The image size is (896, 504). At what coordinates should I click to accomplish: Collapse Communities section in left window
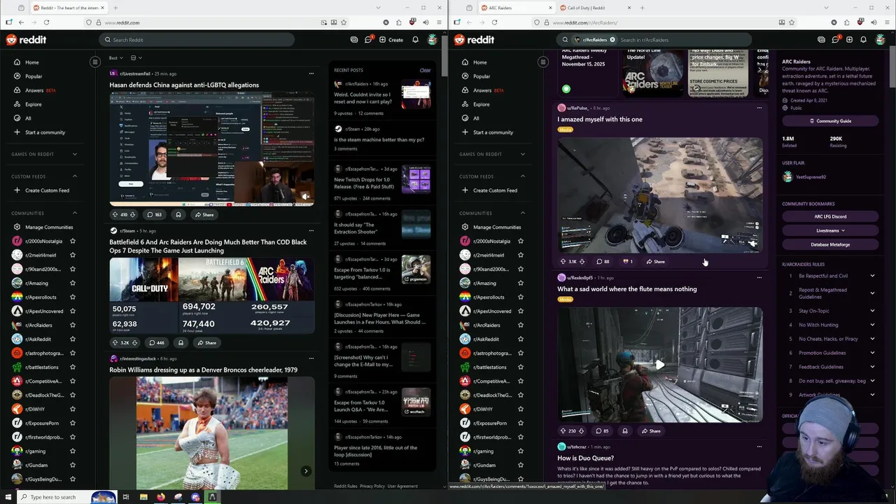[x=75, y=213]
